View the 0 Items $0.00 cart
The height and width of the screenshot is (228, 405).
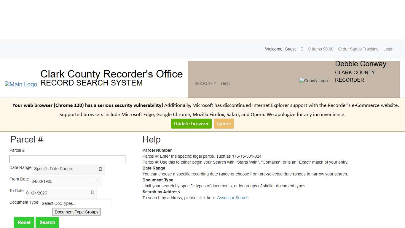(x=321, y=49)
